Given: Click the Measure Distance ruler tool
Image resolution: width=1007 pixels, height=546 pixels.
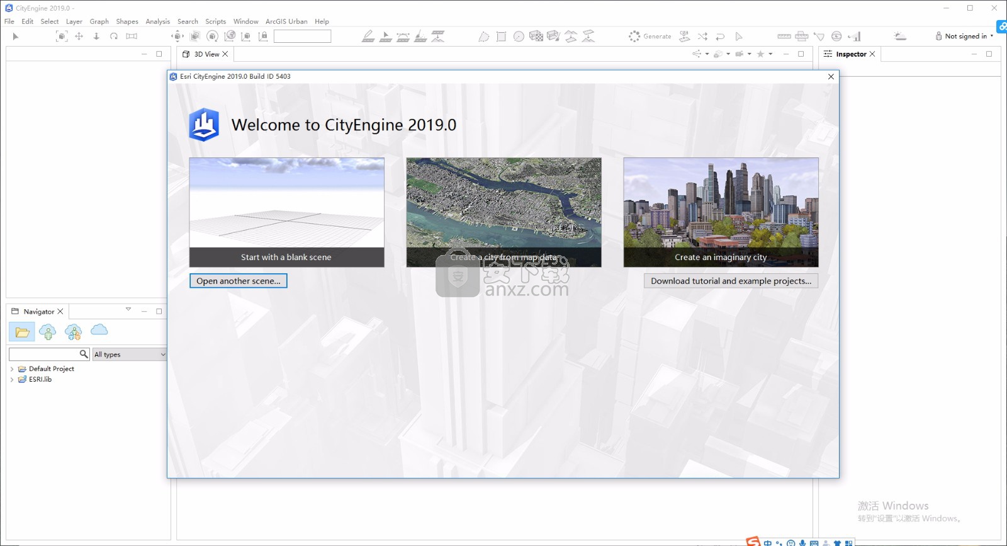Looking at the screenshot, I should [x=784, y=37].
